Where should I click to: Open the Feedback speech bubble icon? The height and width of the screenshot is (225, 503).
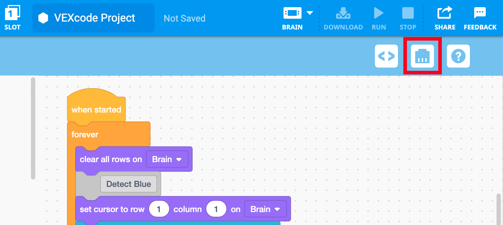click(480, 14)
